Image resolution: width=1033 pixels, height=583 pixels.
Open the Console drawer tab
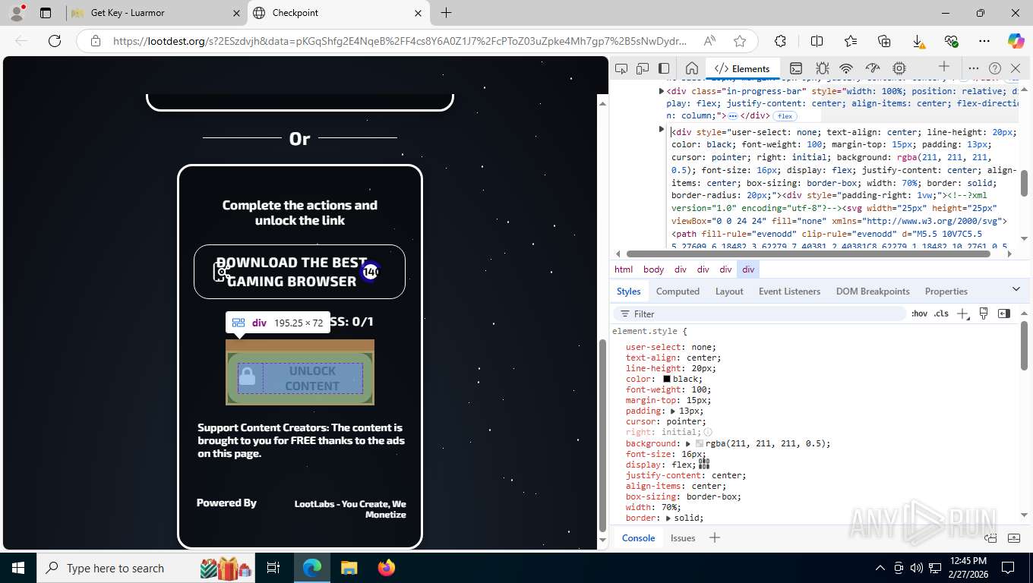pyautogui.click(x=638, y=537)
